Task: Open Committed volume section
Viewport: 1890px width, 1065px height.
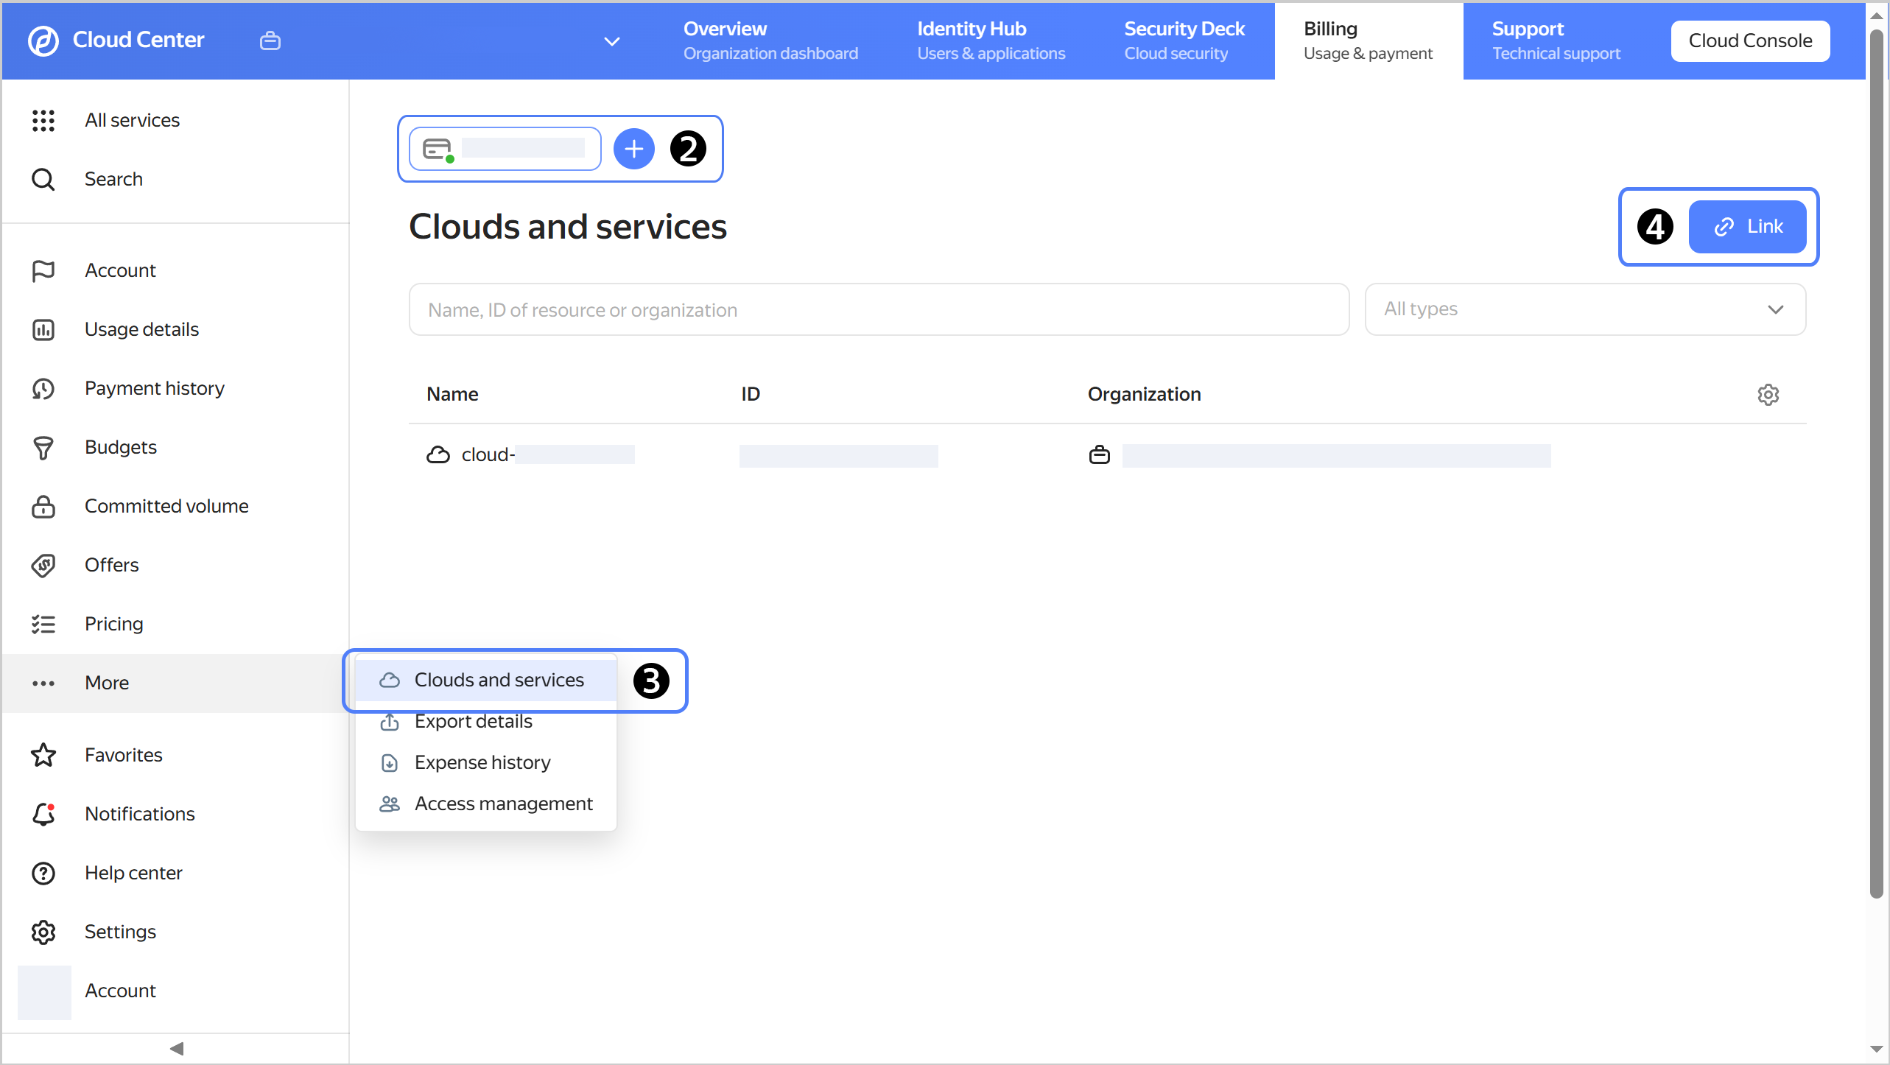Action: point(166,506)
